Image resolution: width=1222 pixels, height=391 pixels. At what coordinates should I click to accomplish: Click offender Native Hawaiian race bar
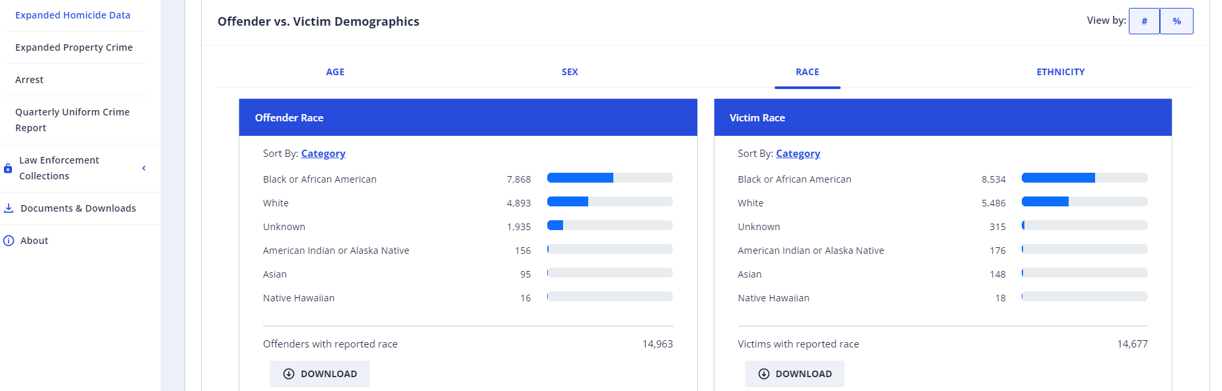click(x=610, y=297)
